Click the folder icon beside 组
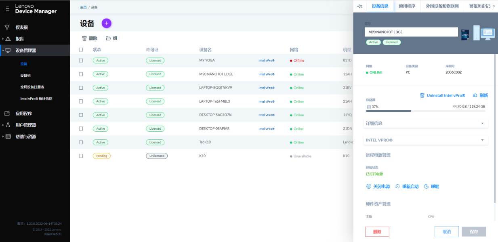 point(108,38)
